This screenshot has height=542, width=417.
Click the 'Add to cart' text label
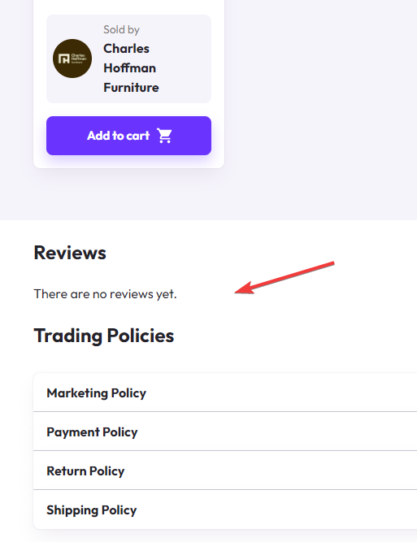(118, 136)
